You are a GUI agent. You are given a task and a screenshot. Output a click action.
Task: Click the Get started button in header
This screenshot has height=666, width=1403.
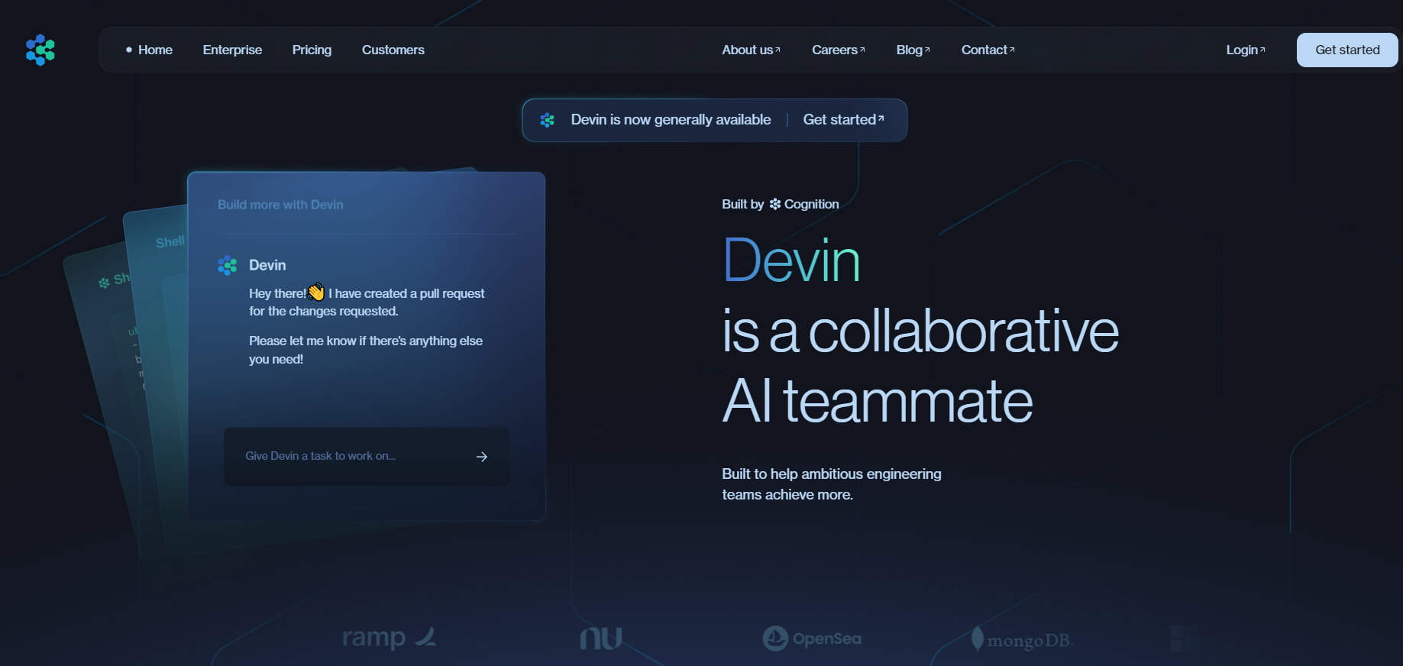[1347, 50]
